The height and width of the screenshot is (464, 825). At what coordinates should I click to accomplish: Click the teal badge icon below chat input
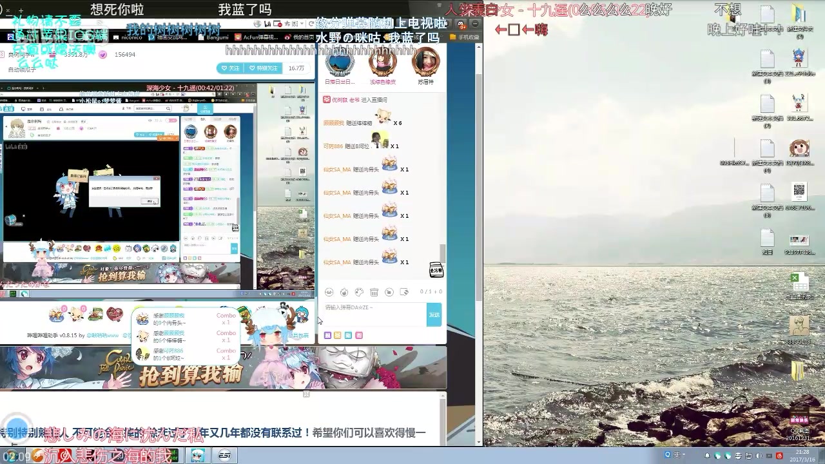click(348, 336)
